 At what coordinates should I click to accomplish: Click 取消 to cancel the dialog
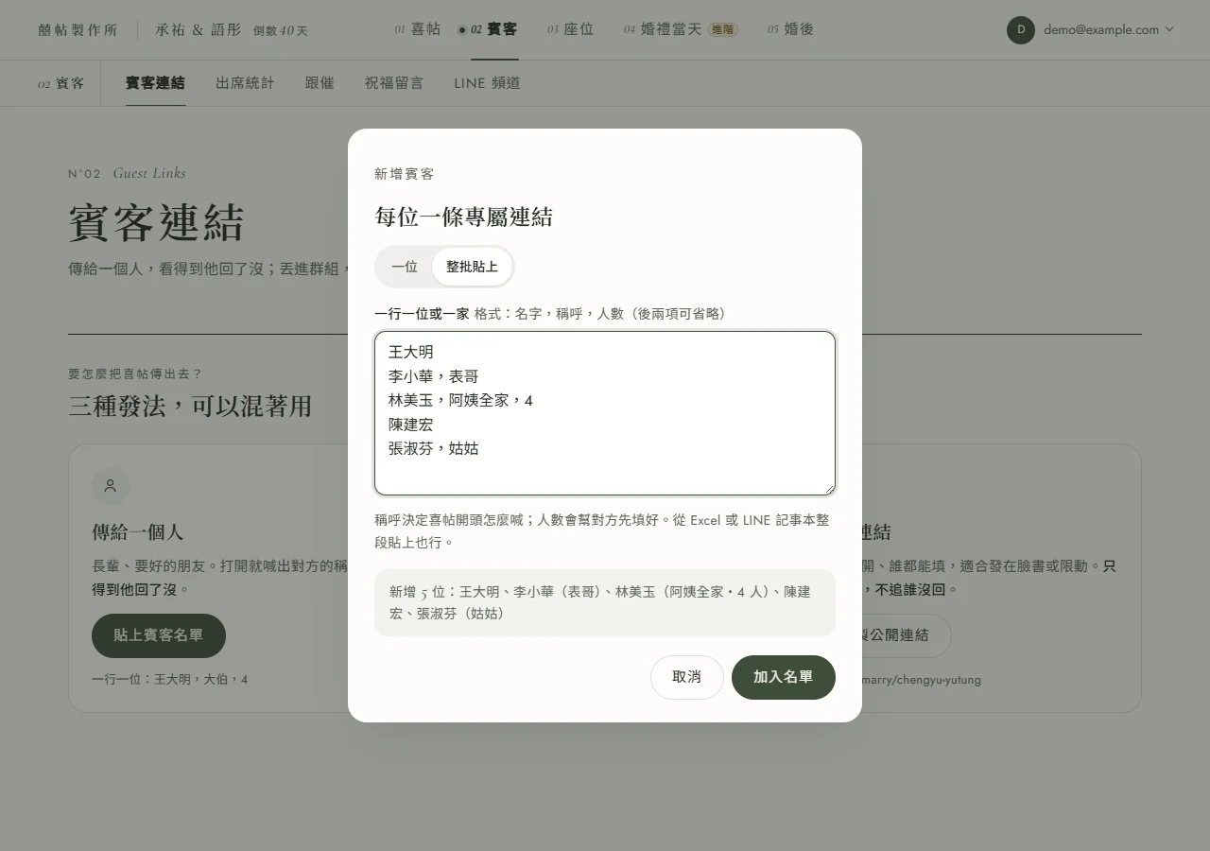point(687,677)
